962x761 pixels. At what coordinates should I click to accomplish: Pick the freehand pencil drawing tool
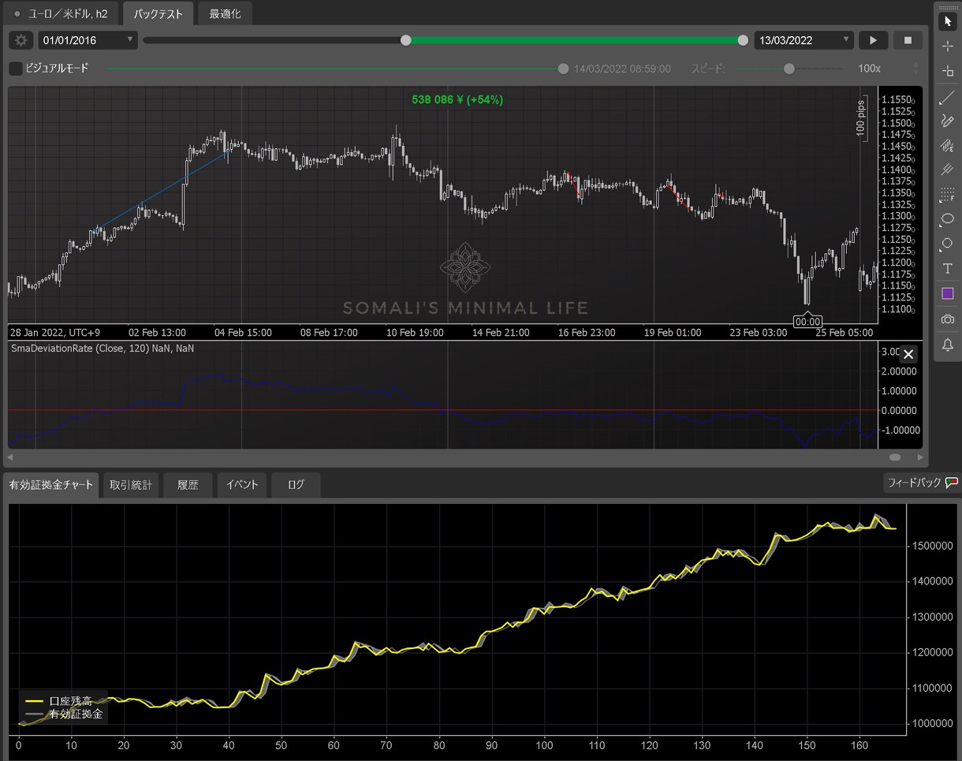948,121
